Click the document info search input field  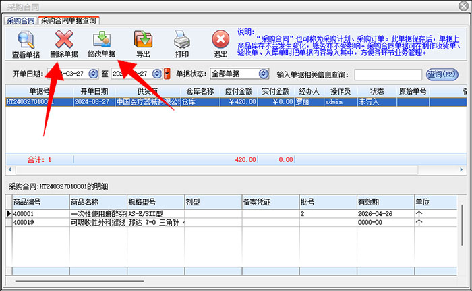tap(388, 74)
